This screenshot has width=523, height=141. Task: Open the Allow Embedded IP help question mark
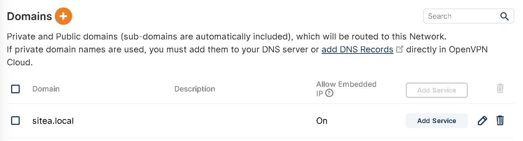(329, 93)
